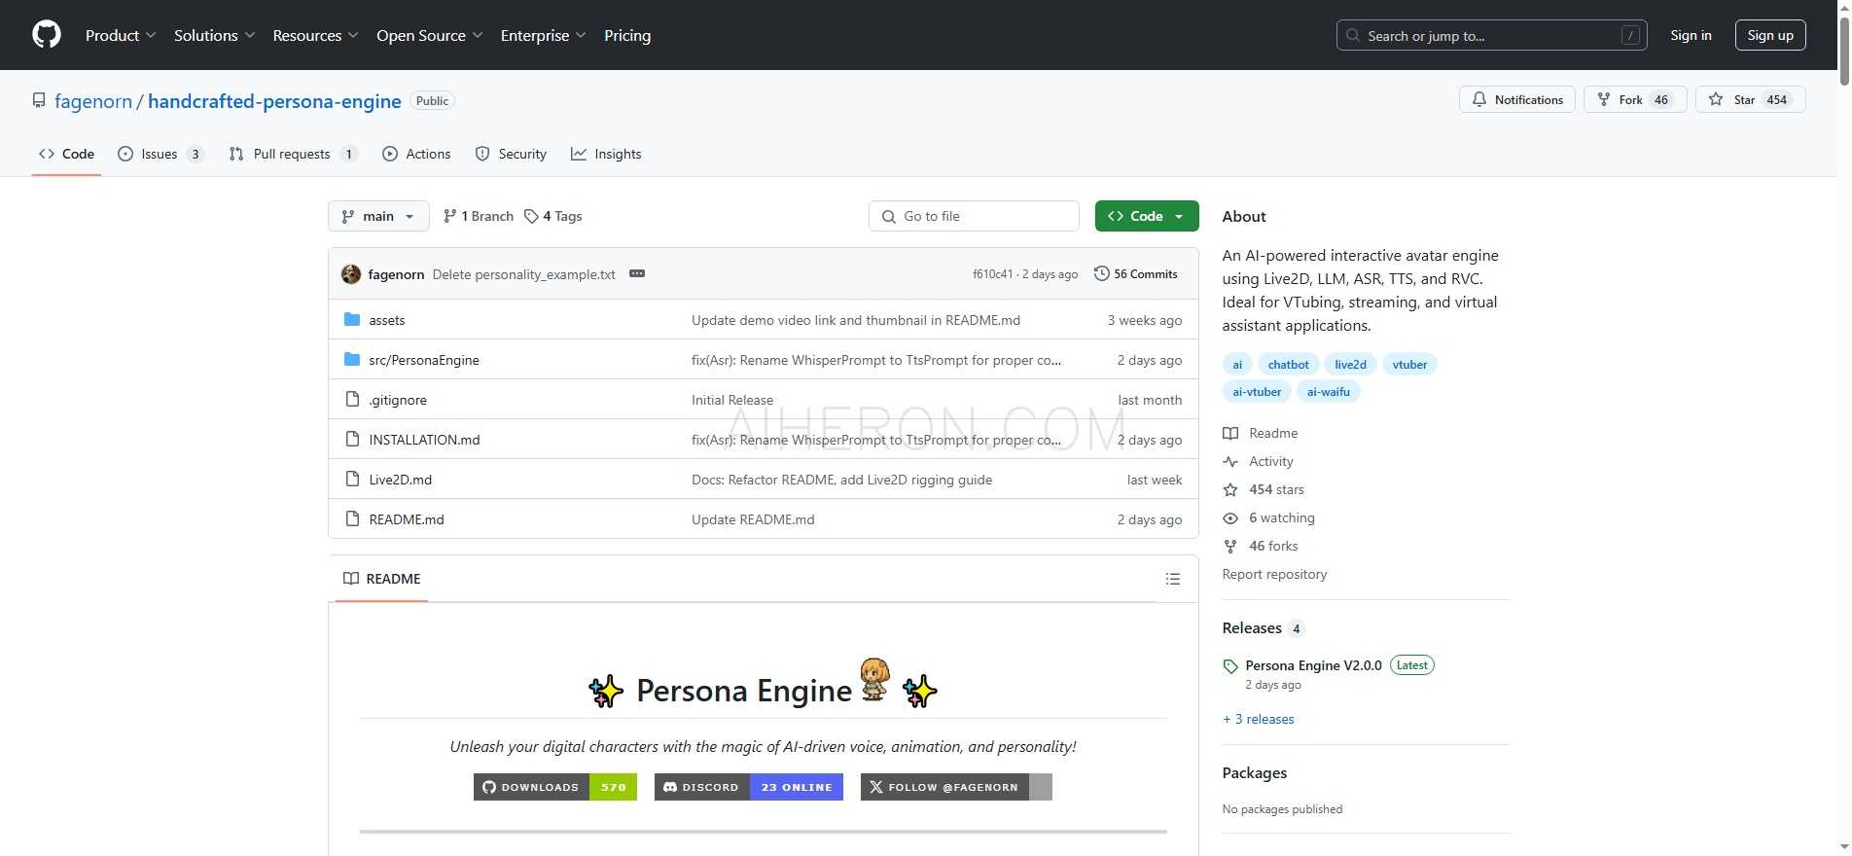Open the Insights tab
Viewport: 1852px width, 856px height.
[606, 154]
